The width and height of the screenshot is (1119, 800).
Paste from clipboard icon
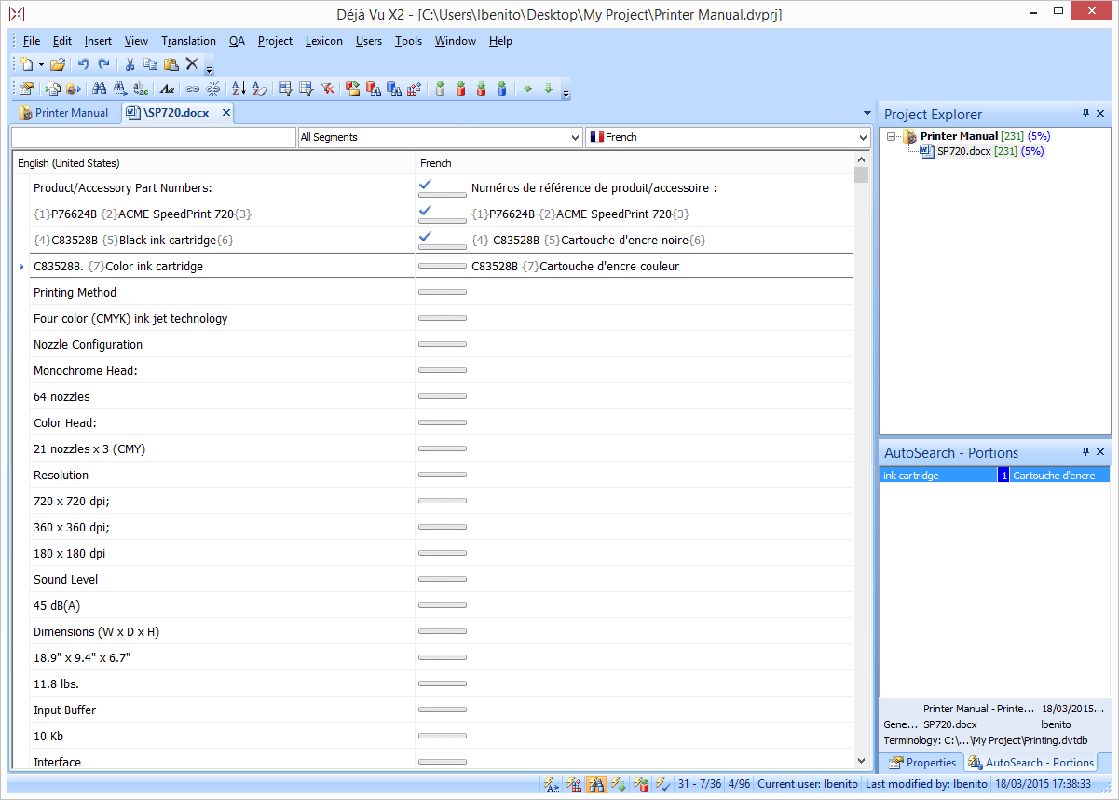[171, 64]
